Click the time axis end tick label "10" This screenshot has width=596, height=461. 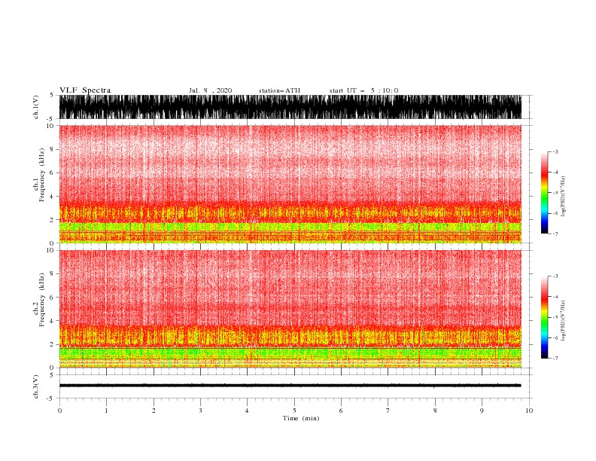[529, 411]
